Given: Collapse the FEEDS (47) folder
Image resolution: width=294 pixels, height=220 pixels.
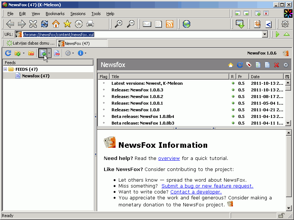Looking at the screenshot, I should (x=6, y=69).
